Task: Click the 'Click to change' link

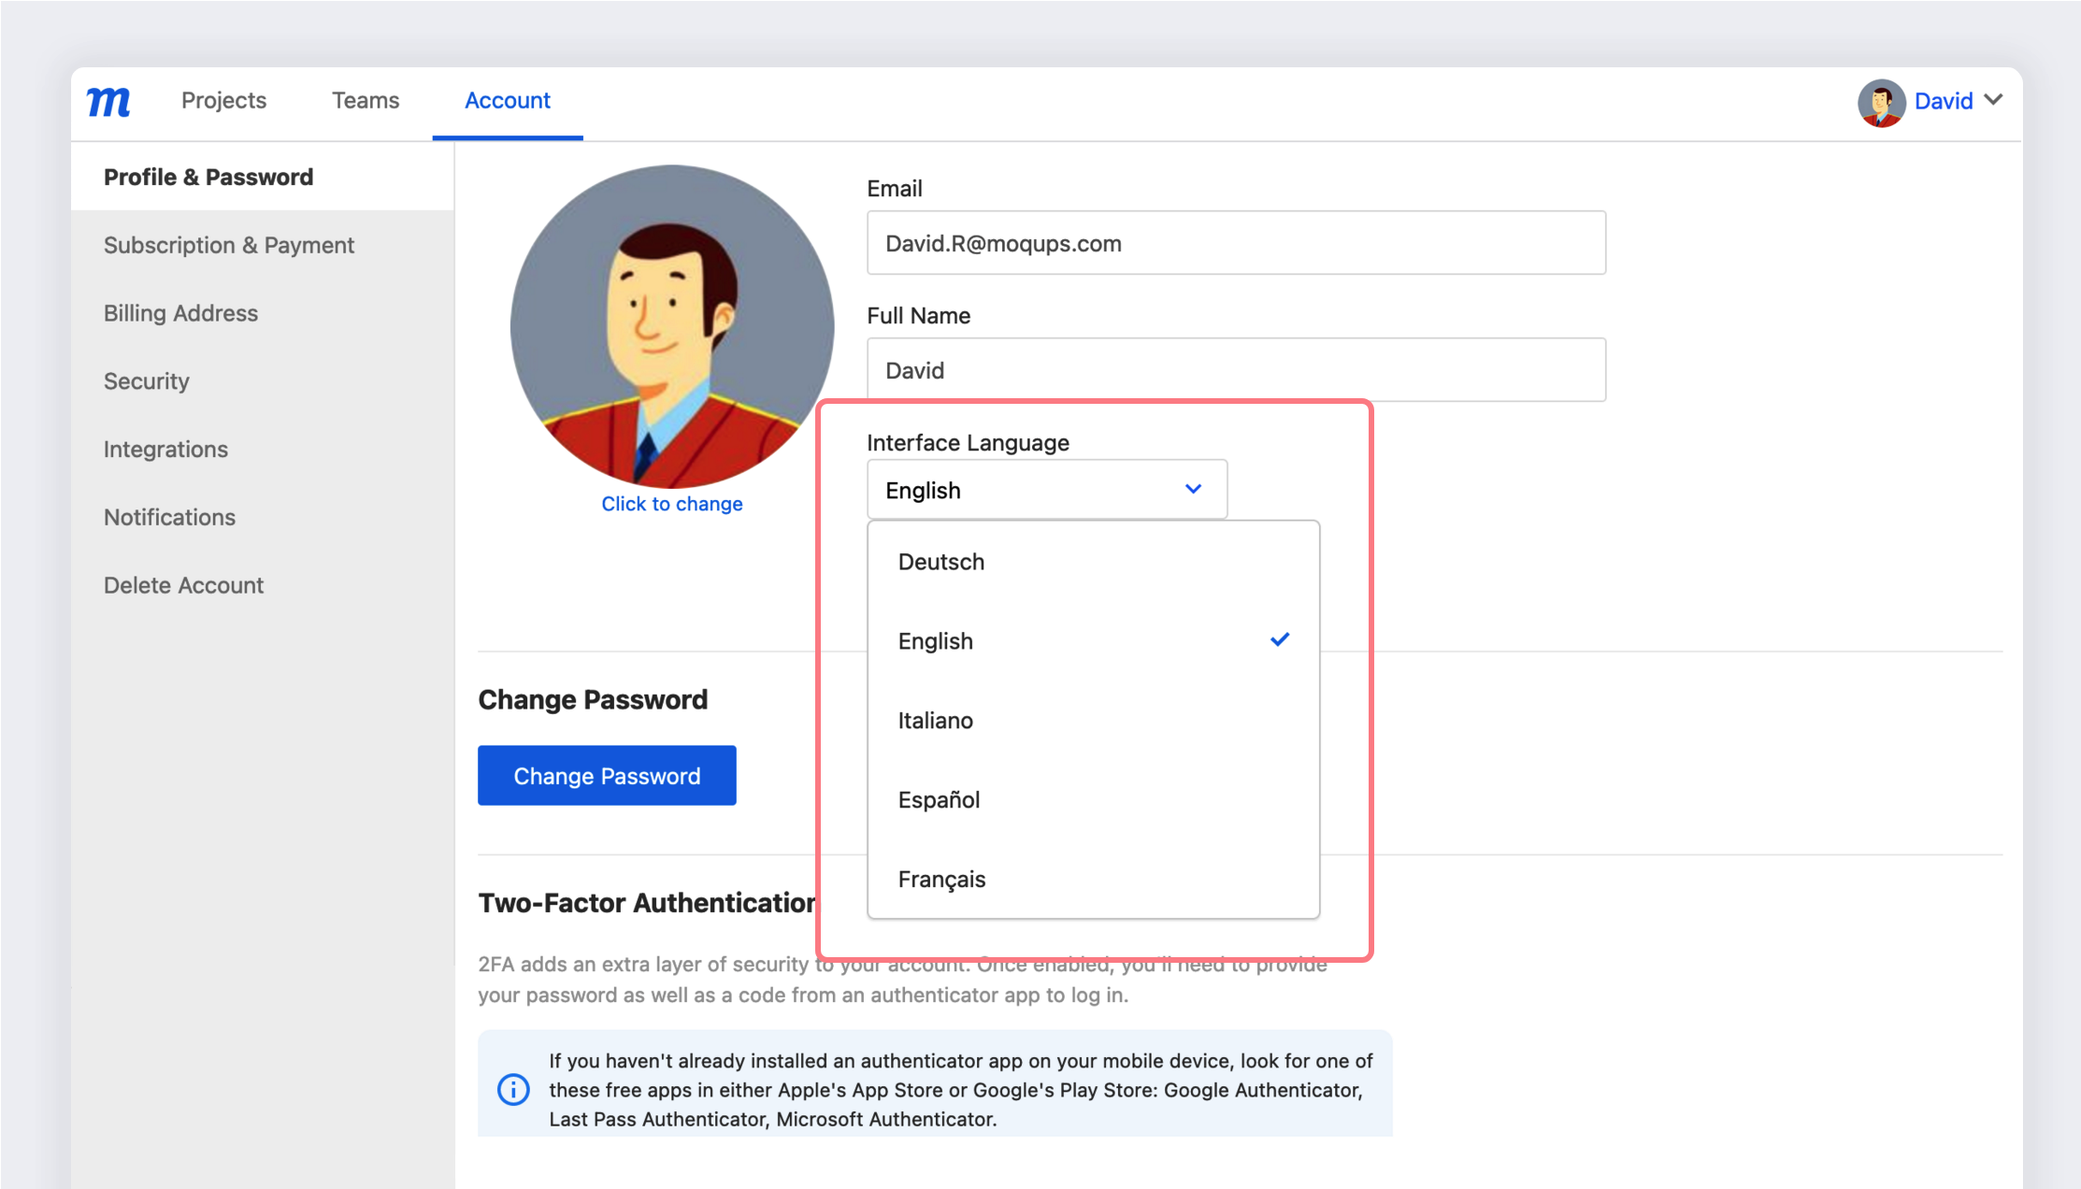Action: point(672,504)
